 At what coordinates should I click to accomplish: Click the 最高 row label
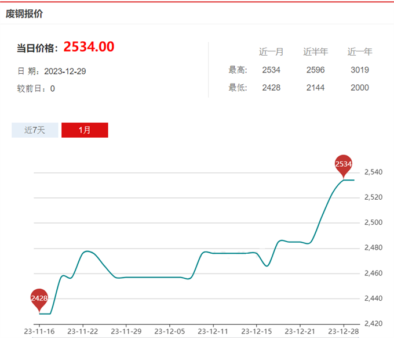point(238,70)
